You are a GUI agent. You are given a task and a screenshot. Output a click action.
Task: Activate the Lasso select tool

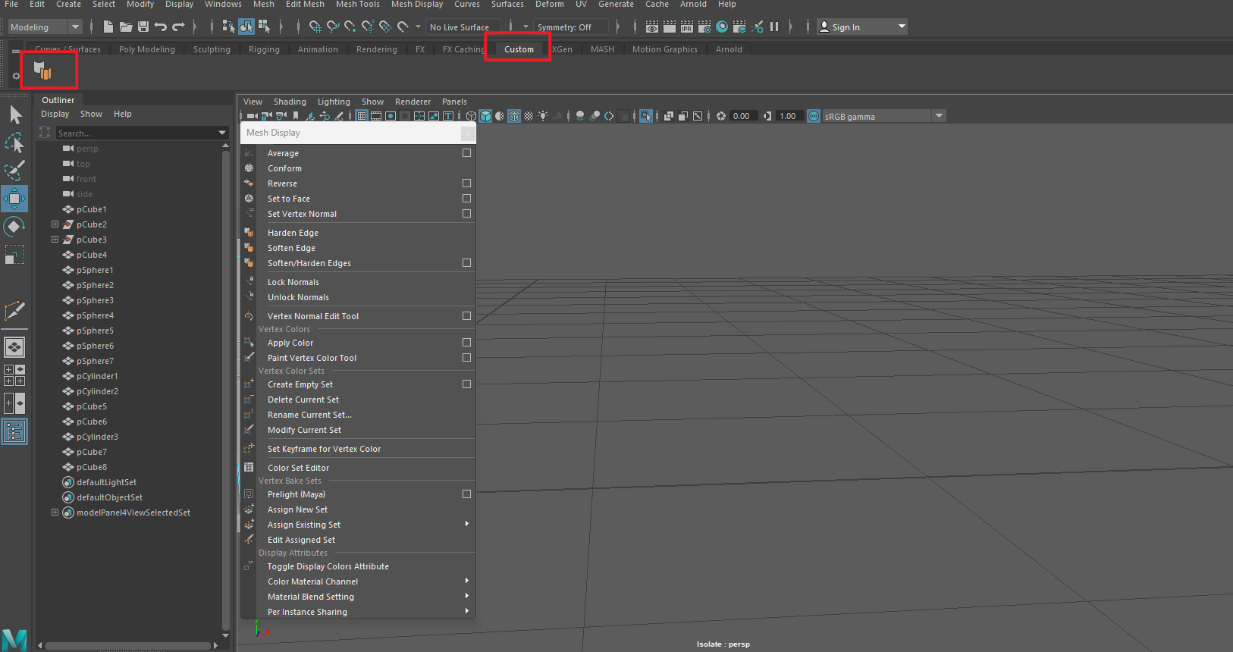pyautogui.click(x=15, y=143)
